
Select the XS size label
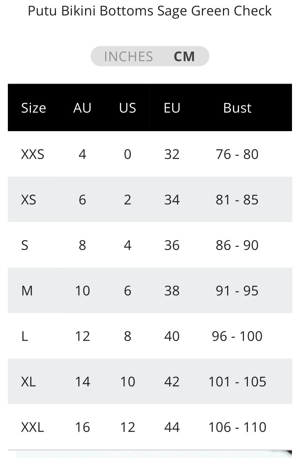coord(29,200)
